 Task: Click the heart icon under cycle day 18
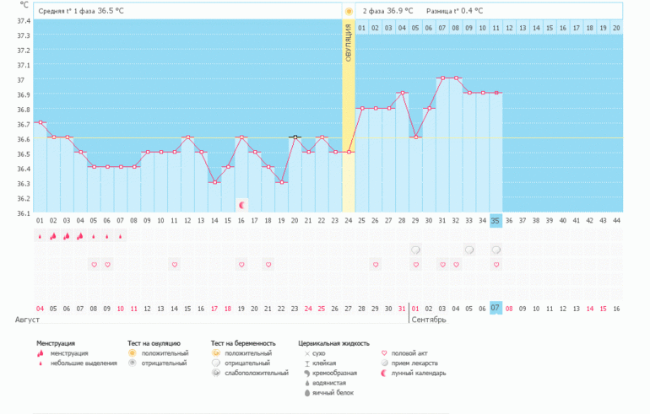[268, 265]
